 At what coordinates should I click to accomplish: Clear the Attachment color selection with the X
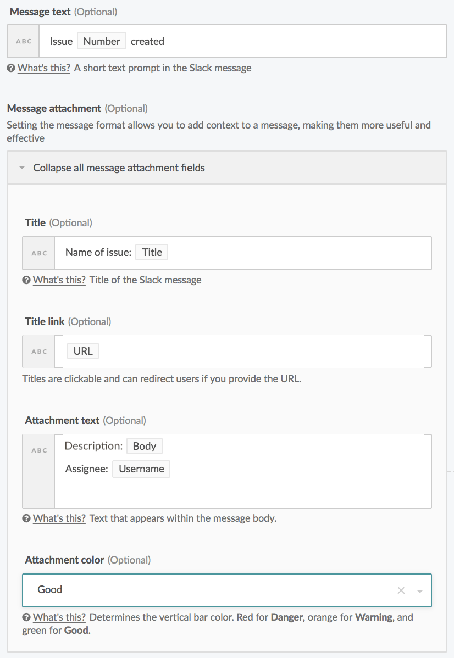(x=401, y=589)
